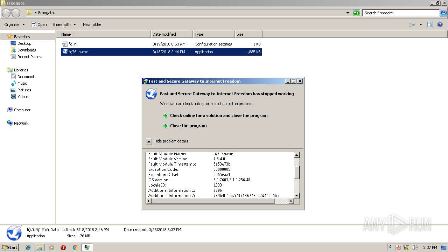This screenshot has width=448, height=252.
Task: Click the search magnifier icon
Action: pos(443,13)
